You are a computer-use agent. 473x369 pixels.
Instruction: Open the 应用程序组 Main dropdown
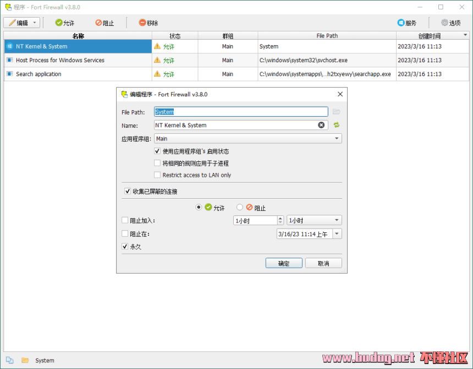point(248,139)
